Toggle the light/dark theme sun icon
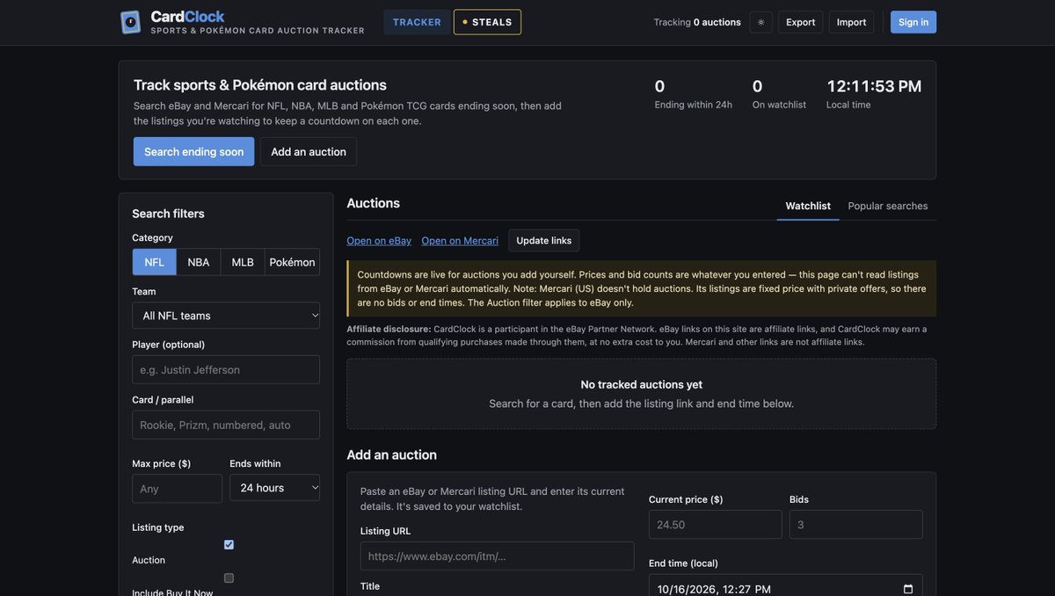1055x596 pixels. [x=760, y=22]
